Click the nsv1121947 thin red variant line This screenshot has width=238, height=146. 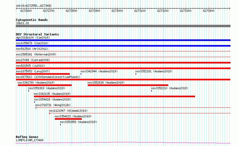tap(140, 113)
